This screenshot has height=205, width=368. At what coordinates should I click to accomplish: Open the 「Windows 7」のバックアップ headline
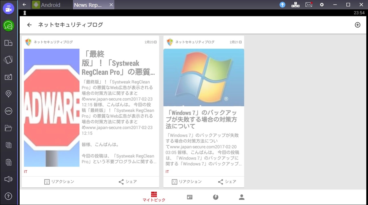(x=201, y=119)
